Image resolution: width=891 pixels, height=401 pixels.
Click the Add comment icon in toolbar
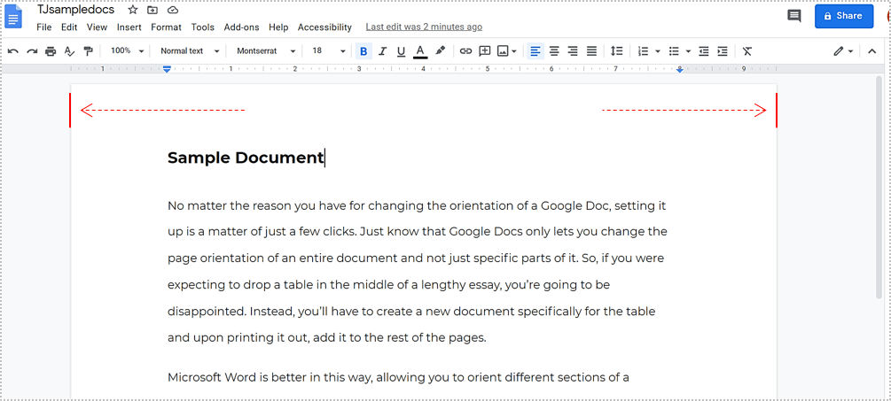pyautogui.click(x=484, y=51)
